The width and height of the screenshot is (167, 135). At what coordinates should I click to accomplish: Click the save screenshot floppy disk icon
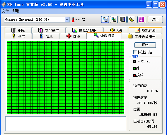pos(122,20)
